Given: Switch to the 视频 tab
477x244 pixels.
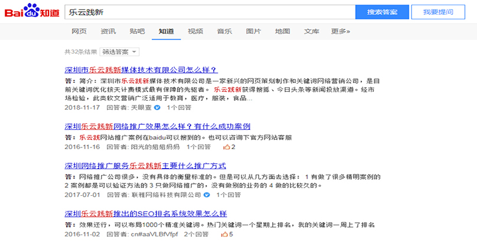Looking at the screenshot, I should [195, 31].
